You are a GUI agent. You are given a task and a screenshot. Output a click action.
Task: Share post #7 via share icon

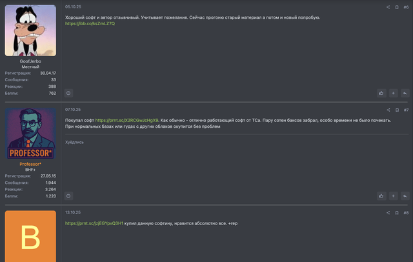(x=388, y=110)
